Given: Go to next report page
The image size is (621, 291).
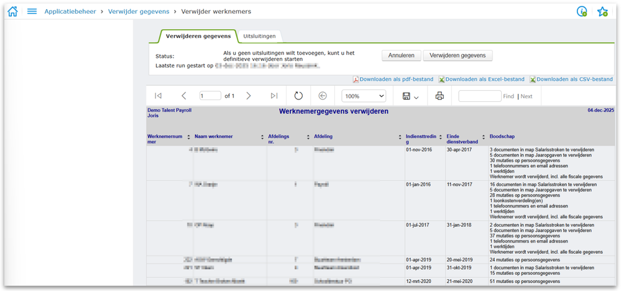Looking at the screenshot, I should [249, 96].
